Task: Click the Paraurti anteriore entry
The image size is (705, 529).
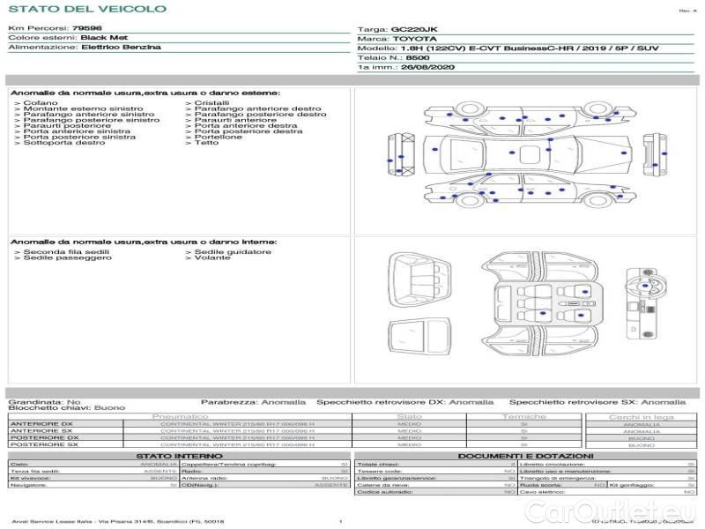Action: [x=235, y=120]
